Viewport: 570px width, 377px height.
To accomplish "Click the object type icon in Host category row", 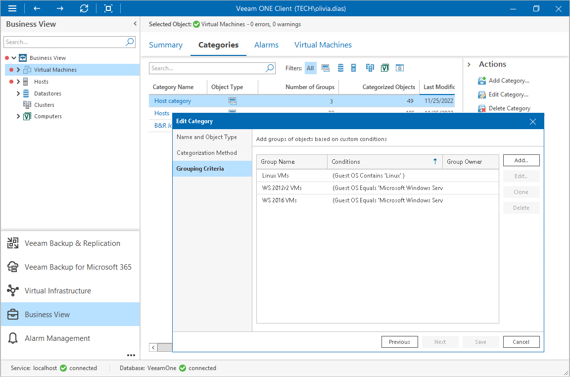I will pos(232,101).
